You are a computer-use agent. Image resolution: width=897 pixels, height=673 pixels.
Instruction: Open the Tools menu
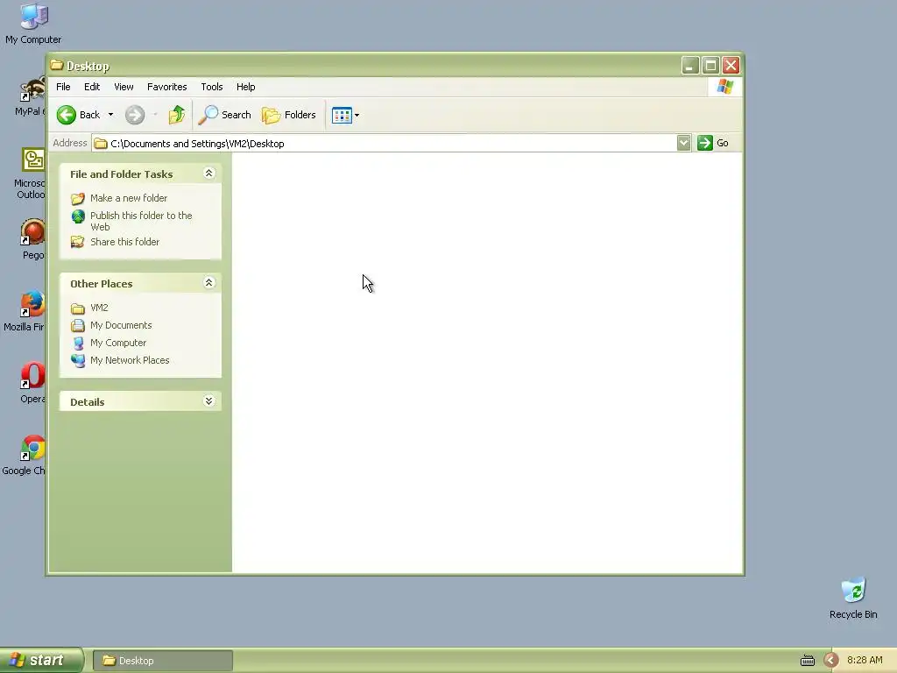click(212, 87)
